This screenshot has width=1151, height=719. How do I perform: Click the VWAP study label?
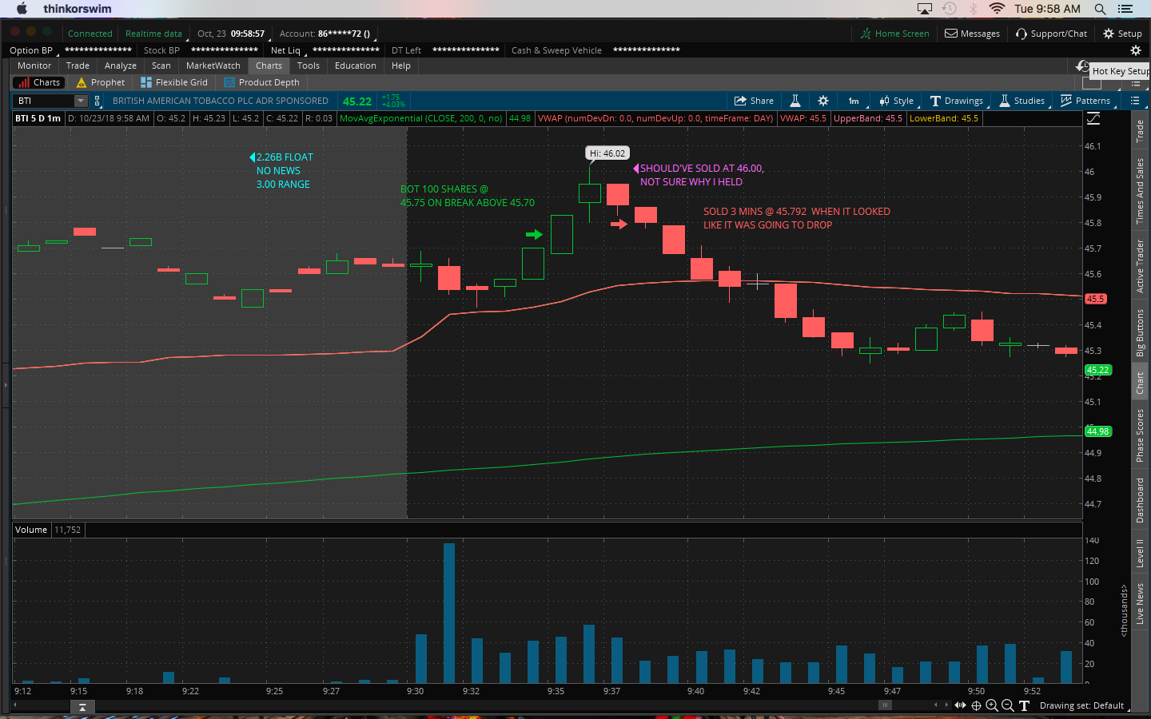[x=655, y=118]
